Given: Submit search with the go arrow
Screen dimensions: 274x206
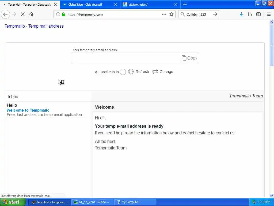Looking at the screenshot, I should pyautogui.click(x=215, y=14).
